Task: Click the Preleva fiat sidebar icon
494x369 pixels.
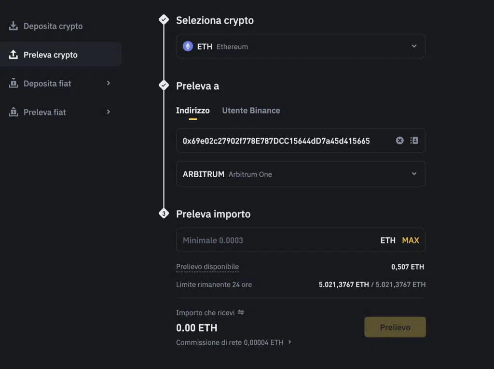Action: tap(14, 112)
